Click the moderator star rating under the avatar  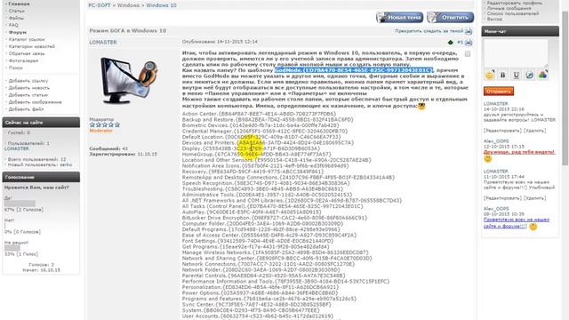pos(105,124)
